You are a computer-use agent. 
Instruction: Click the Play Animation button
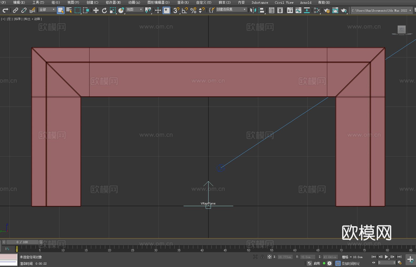386,257
